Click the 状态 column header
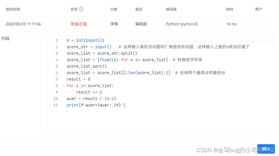 tap(74, 9)
